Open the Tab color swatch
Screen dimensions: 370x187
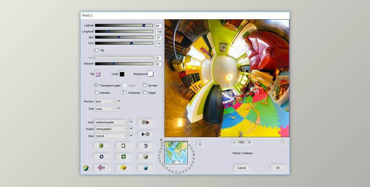click(98, 74)
